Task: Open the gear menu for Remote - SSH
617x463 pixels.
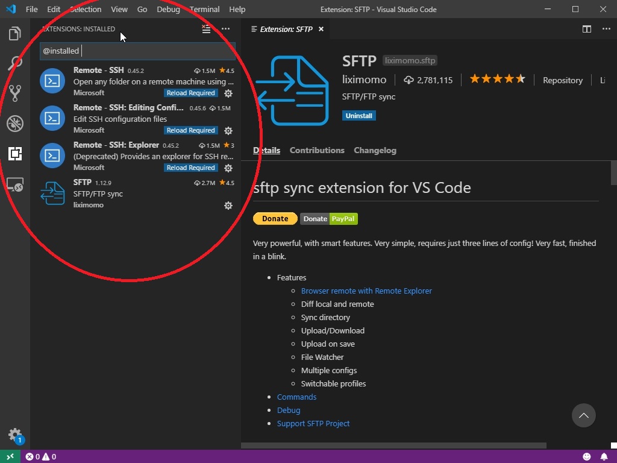Action: tap(228, 93)
